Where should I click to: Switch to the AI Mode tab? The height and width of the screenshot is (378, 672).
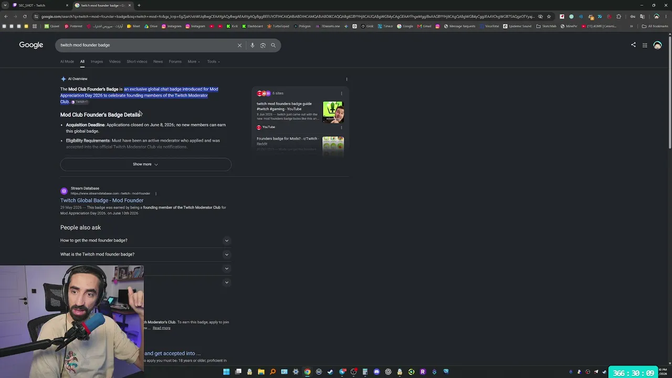[67, 61]
